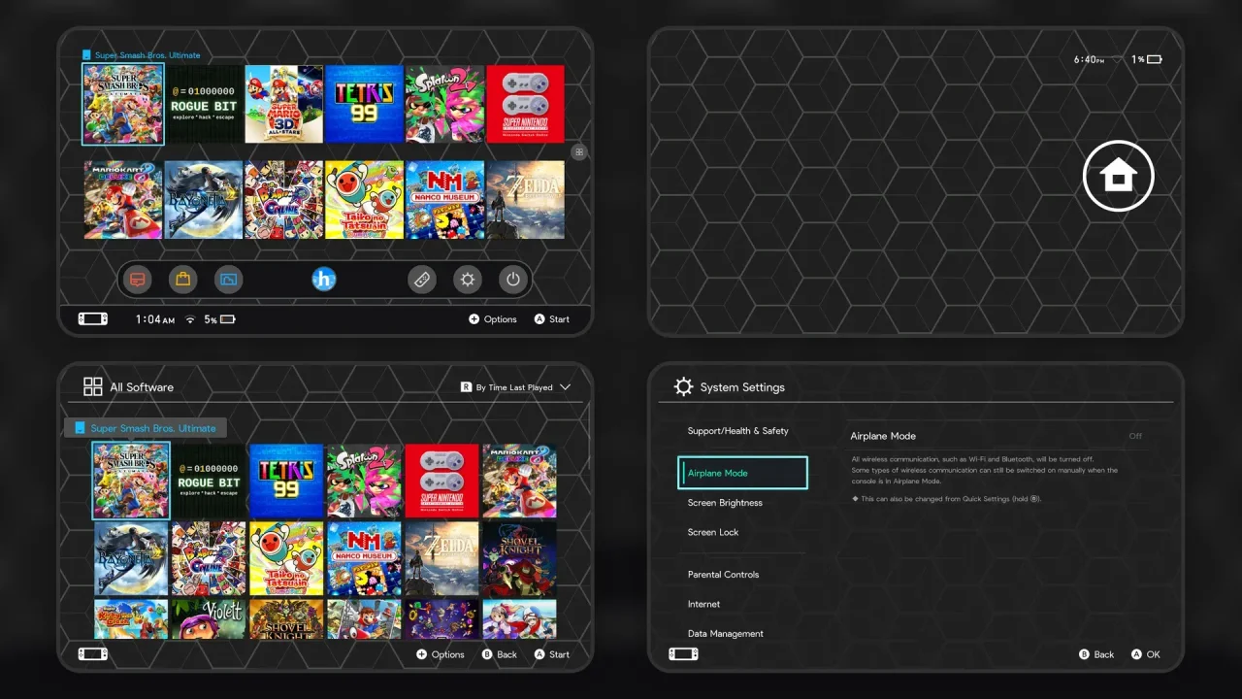
Task: Open the Sleep Mode power icon
Action: click(513, 280)
